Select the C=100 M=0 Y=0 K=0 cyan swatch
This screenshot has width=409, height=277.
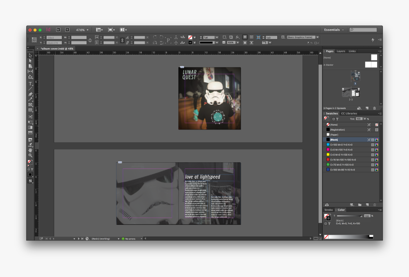click(x=351, y=145)
